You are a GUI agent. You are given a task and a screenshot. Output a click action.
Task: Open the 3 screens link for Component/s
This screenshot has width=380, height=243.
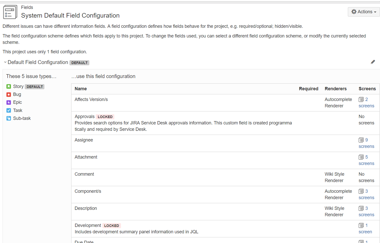366,194
